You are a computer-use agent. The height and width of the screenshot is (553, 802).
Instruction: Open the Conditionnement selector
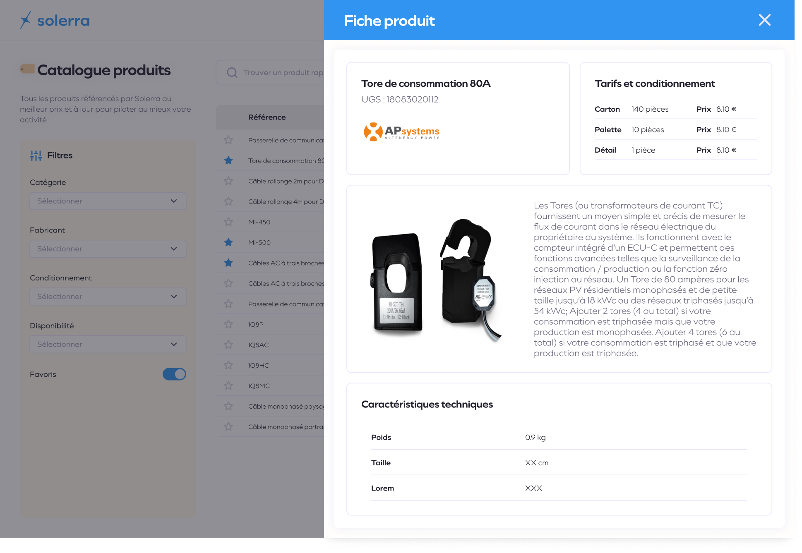point(108,297)
